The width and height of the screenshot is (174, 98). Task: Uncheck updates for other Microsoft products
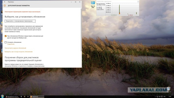pyautogui.click(x=5, y=36)
